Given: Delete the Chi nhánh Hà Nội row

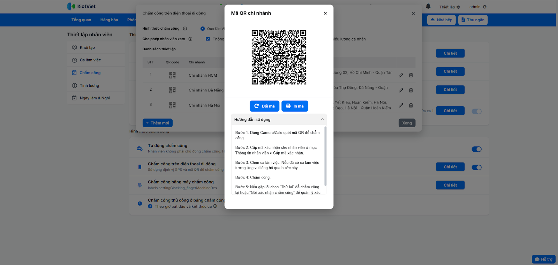Looking at the screenshot, I should [411, 105].
